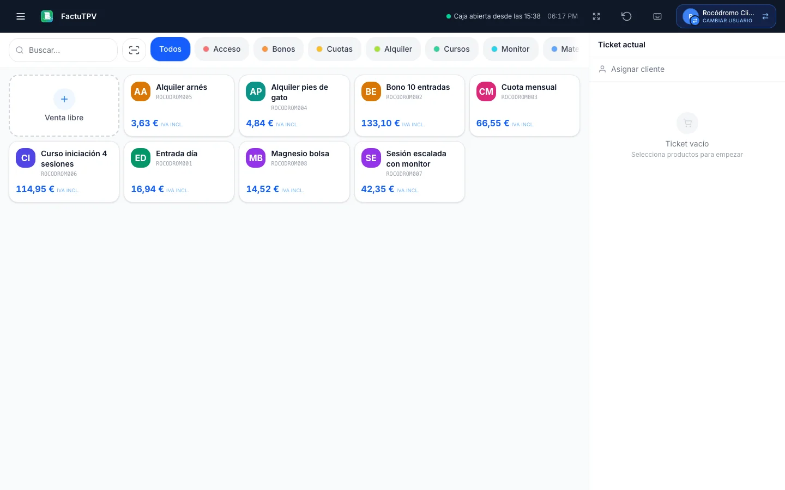The height and width of the screenshot is (490, 785).
Task: Click the barcode scanner button
Action: [x=134, y=50]
